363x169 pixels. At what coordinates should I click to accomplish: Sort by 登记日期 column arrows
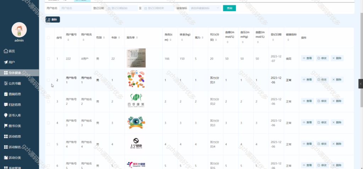pos(273,40)
